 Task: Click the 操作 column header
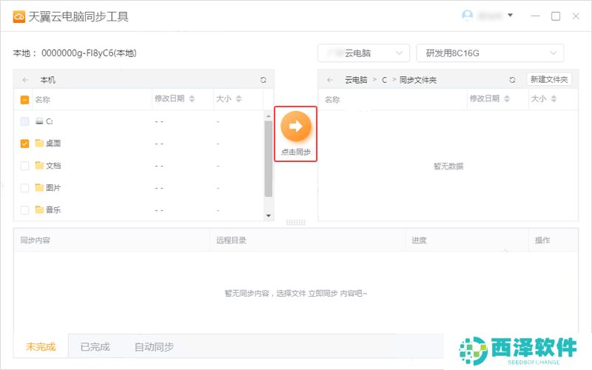pyautogui.click(x=542, y=240)
